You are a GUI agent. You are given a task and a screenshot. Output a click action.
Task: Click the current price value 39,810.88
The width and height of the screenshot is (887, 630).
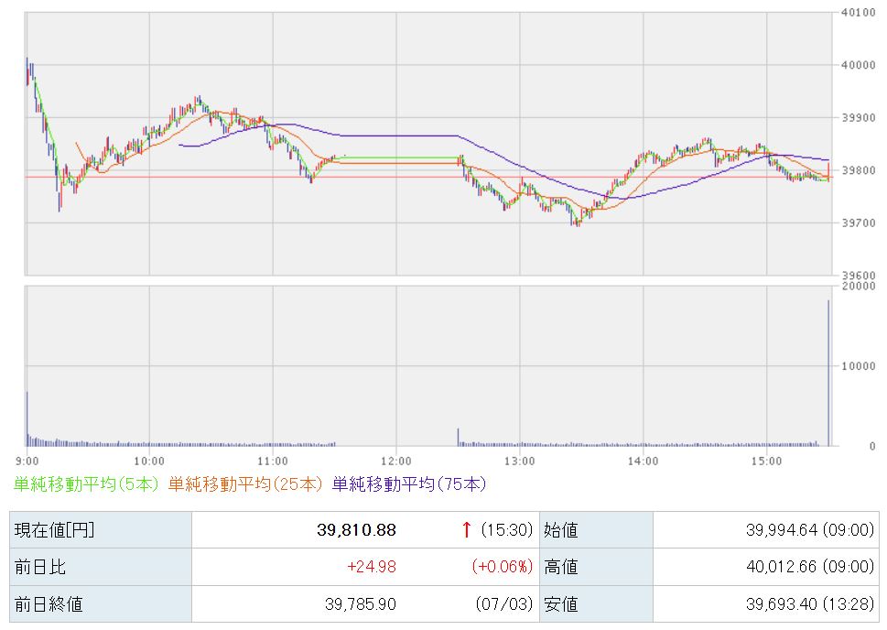pyautogui.click(x=356, y=530)
